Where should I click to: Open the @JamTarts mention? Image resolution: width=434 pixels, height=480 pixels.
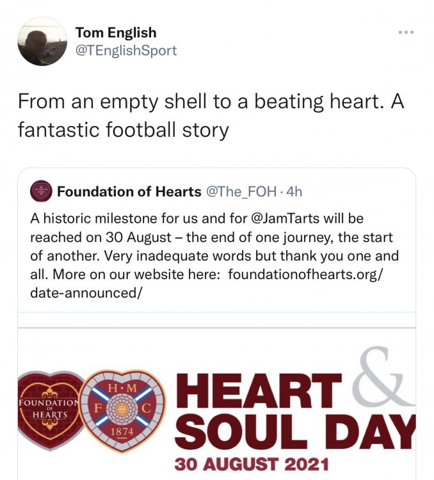point(285,218)
